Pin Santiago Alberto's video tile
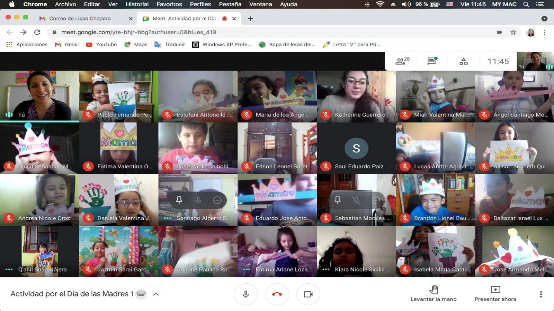Viewport: 554px width, 311px height. click(179, 200)
